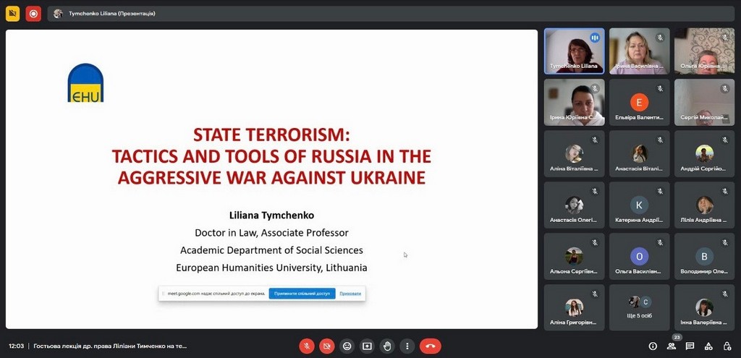This screenshot has height=358, width=741.
Task: Toggle the disabled camera button
Action: (x=327, y=346)
